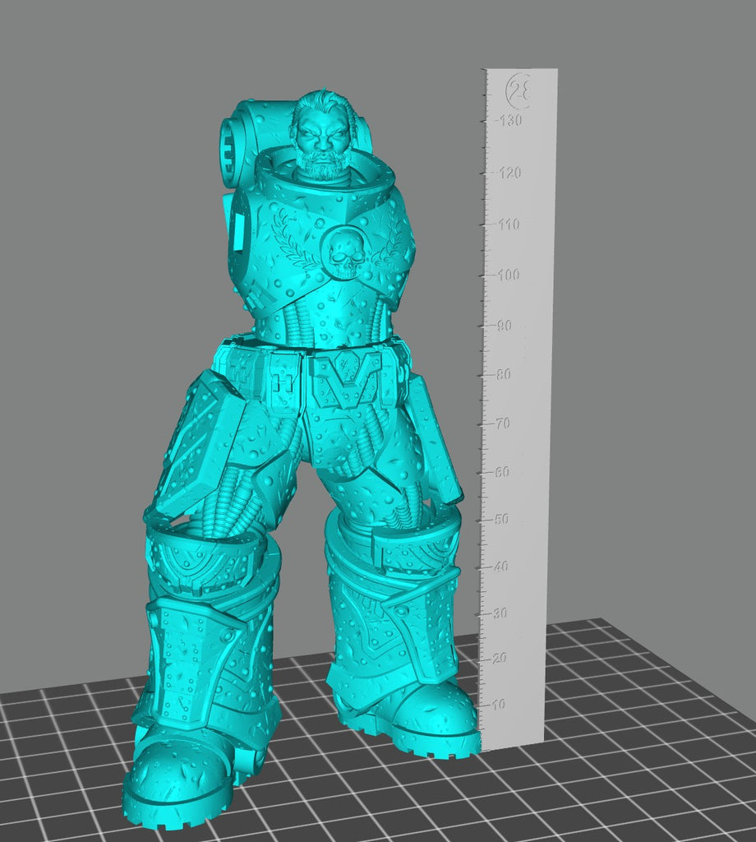Click the "70" mark on the ruler
756x842 pixels.
[x=502, y=423]
